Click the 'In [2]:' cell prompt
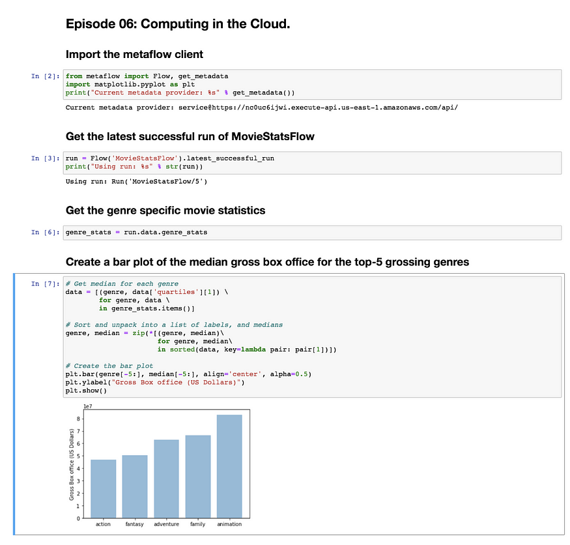The height and width of the screenshot is (545, 570). coord(46,76)
